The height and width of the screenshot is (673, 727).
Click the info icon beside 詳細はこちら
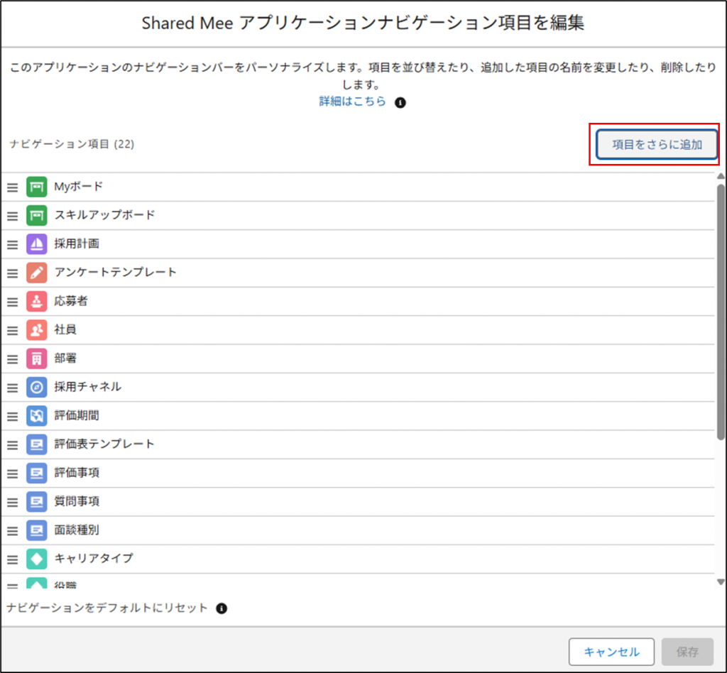(x=400, y=102)
